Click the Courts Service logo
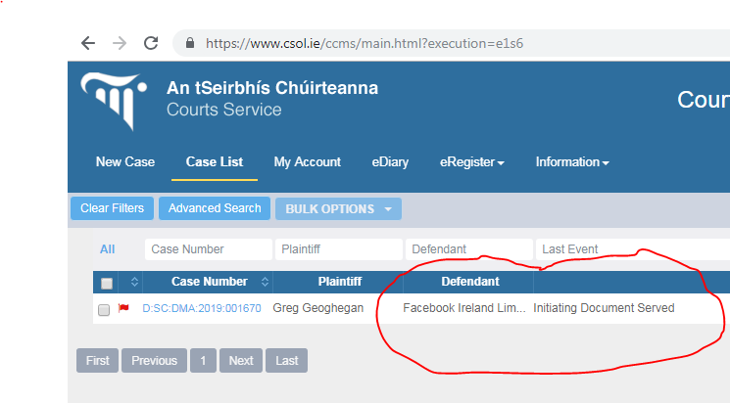 114,101
